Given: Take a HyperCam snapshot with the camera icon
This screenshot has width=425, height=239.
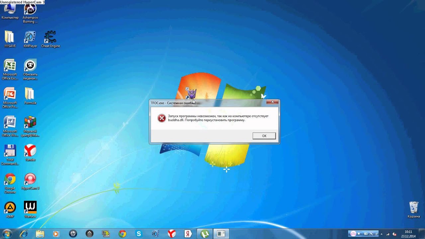Looking at the screenshot, I should click(x=366, y=234).
